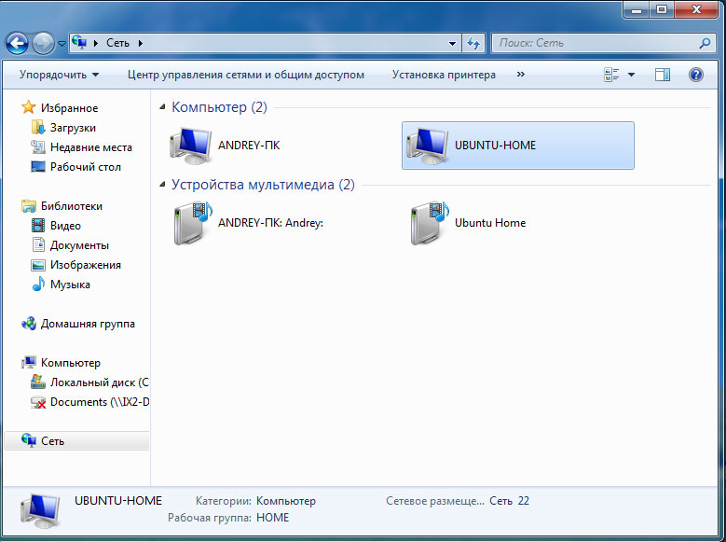Click the music note icon beside 'Музыка'
Screen dimensions: 726x542
pyautogui.click(x=38, y=285)
